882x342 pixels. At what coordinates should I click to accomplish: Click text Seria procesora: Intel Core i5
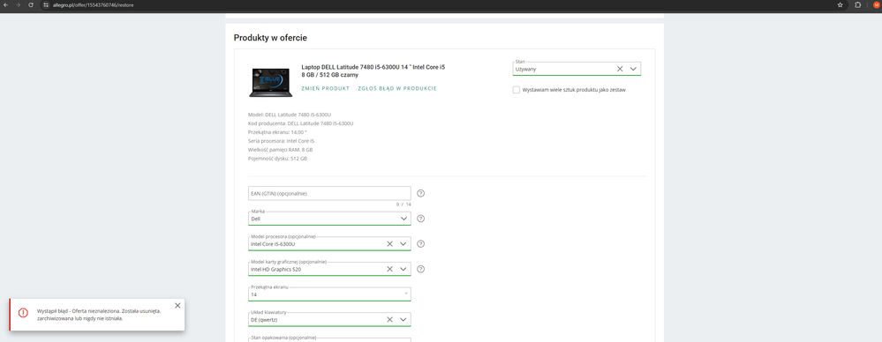pyautogui.click(x=282, y=142)
